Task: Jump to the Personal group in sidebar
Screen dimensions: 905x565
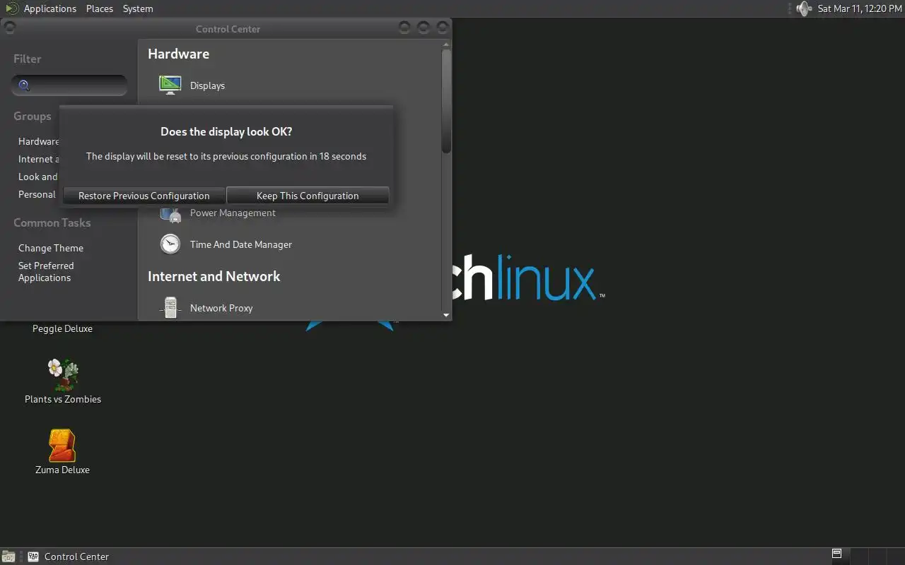Action: pos(37,194)
